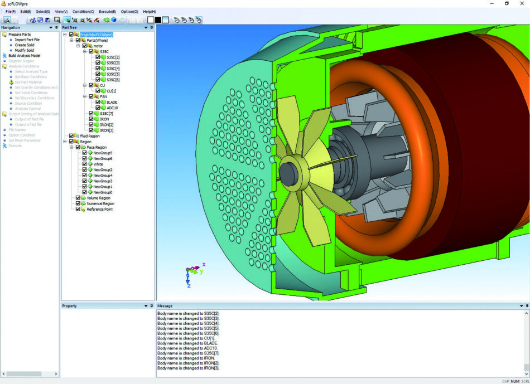Uncheck the S35C[2] part checkbox
This screenshot has width=530, height=384.
(x=98, y=57)
